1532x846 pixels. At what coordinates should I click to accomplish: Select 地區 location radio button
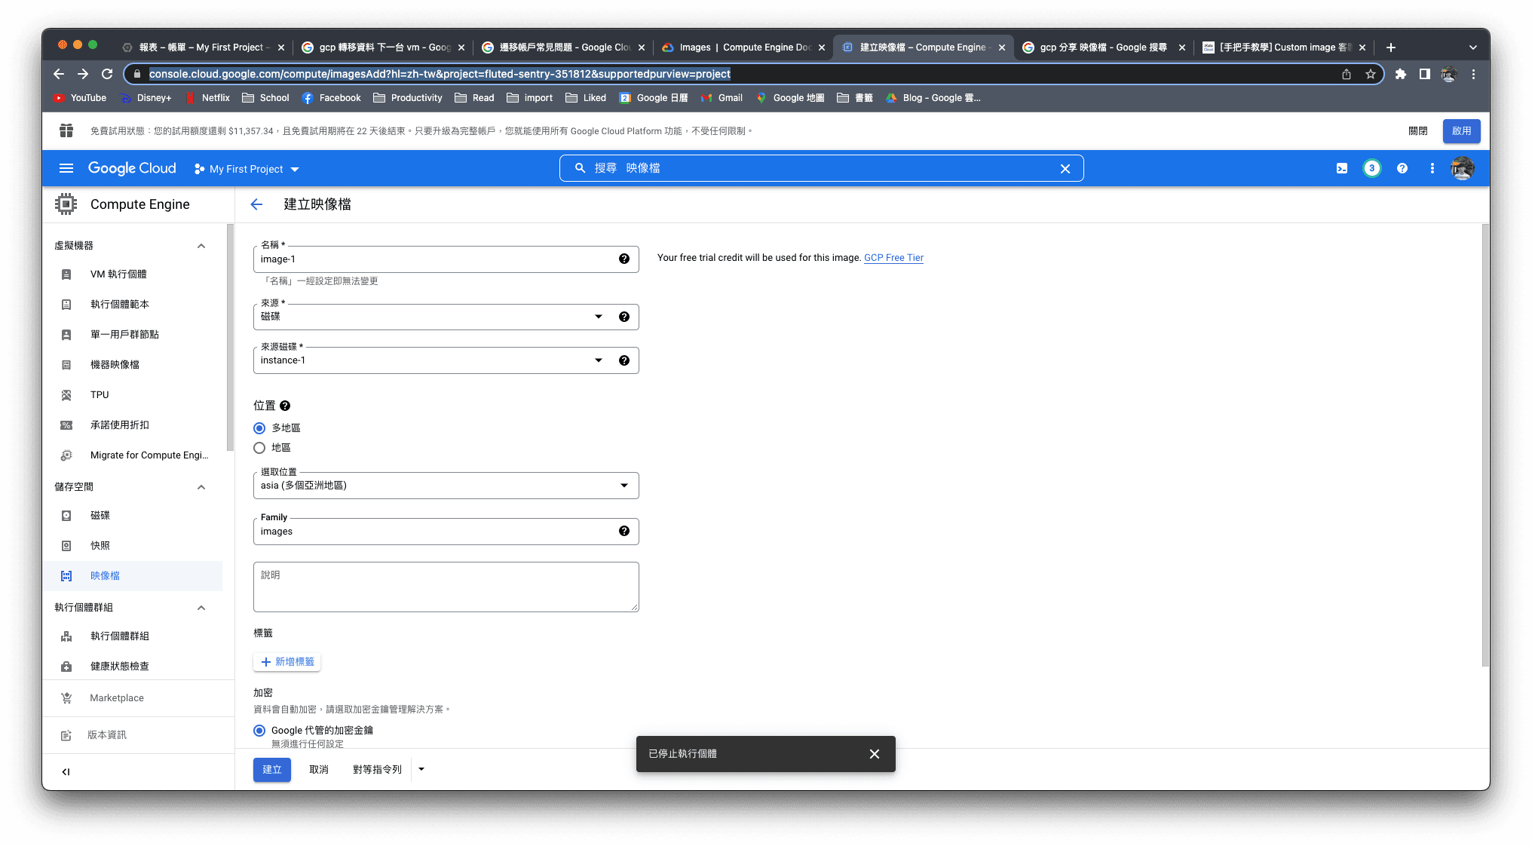260,447
